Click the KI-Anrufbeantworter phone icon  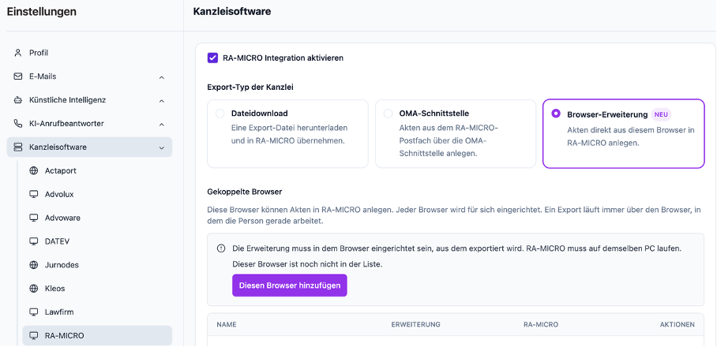[x=18, y=124]
